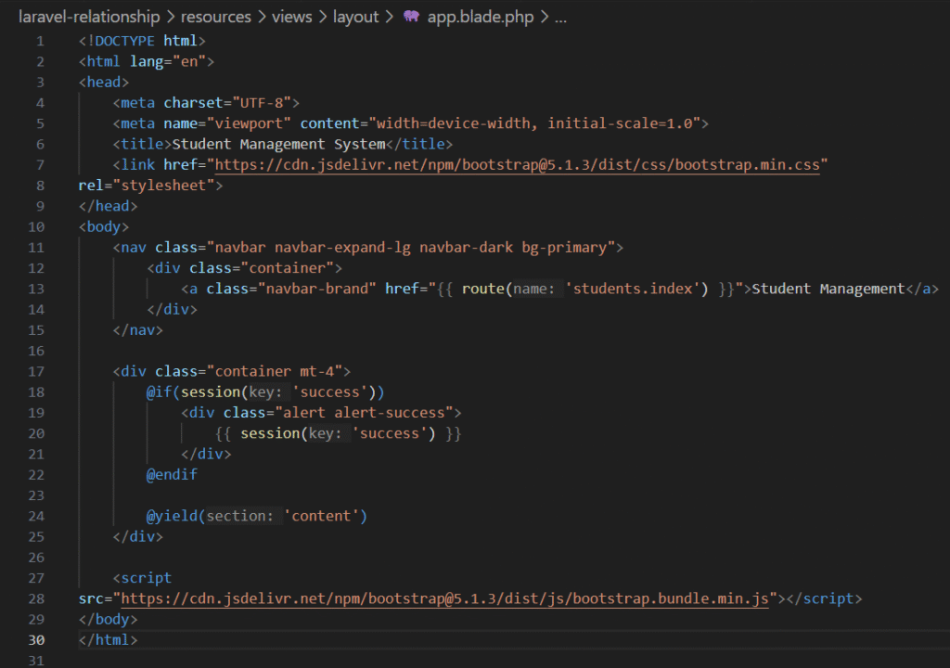Place cursor in 'Student Management System' title text

[x=278, y=145]
